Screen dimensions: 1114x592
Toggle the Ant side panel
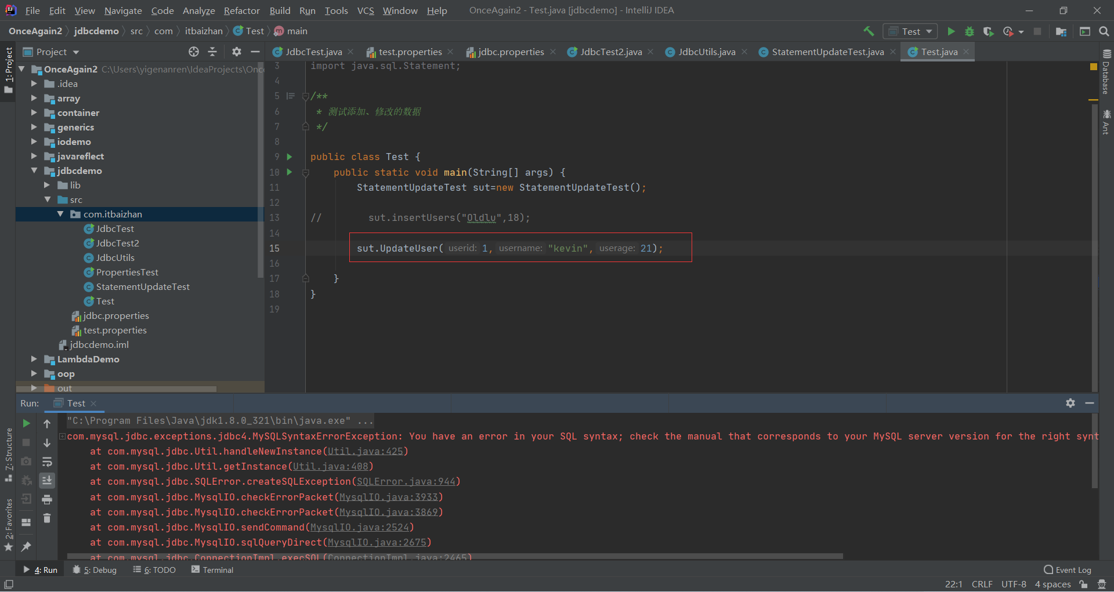click(1106, 122)
